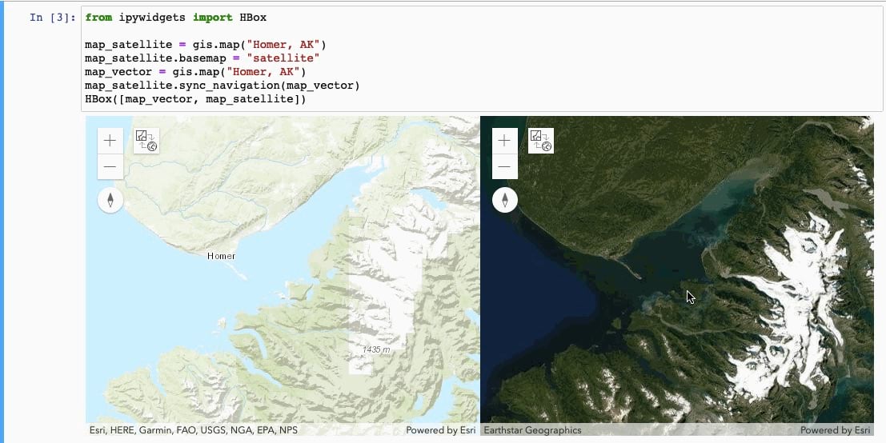
Task: Click the map_satellite.basemap code line
Action: [202, 58]
